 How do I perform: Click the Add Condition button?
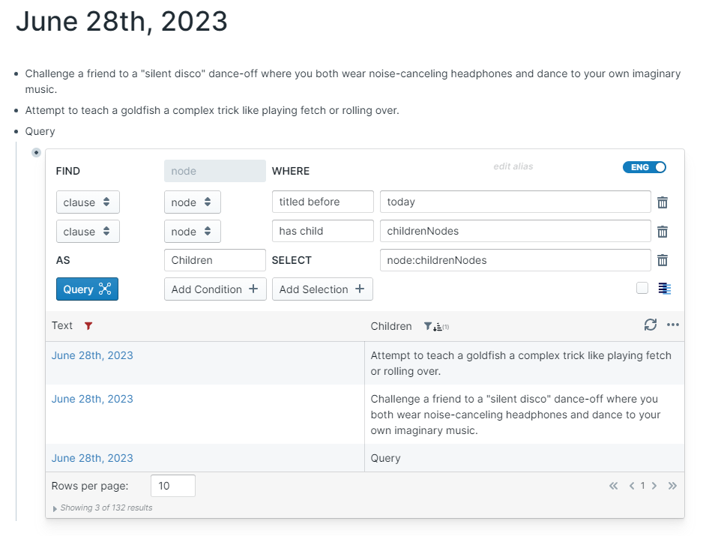215,289
